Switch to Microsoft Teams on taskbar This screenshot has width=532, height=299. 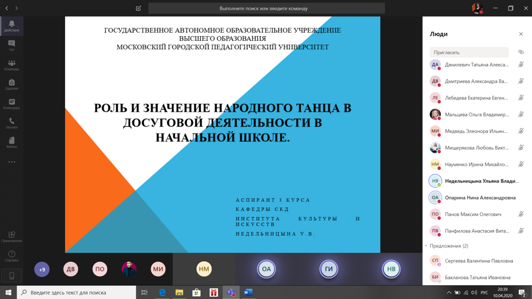(231, 292)
